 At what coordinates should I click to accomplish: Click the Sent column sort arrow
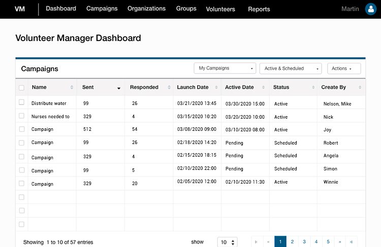pyautogui.click(x=119, y=88)
